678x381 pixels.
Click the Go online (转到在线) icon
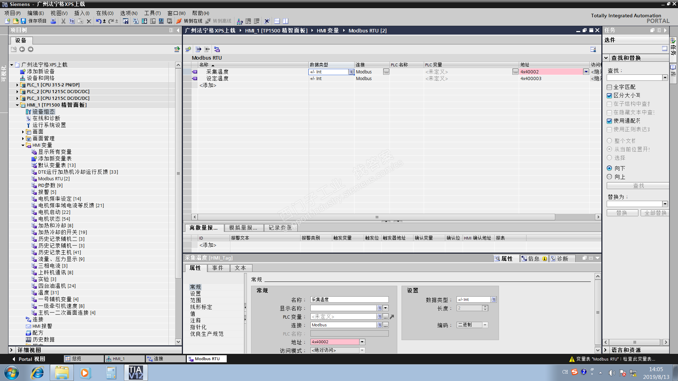point(179,21)
